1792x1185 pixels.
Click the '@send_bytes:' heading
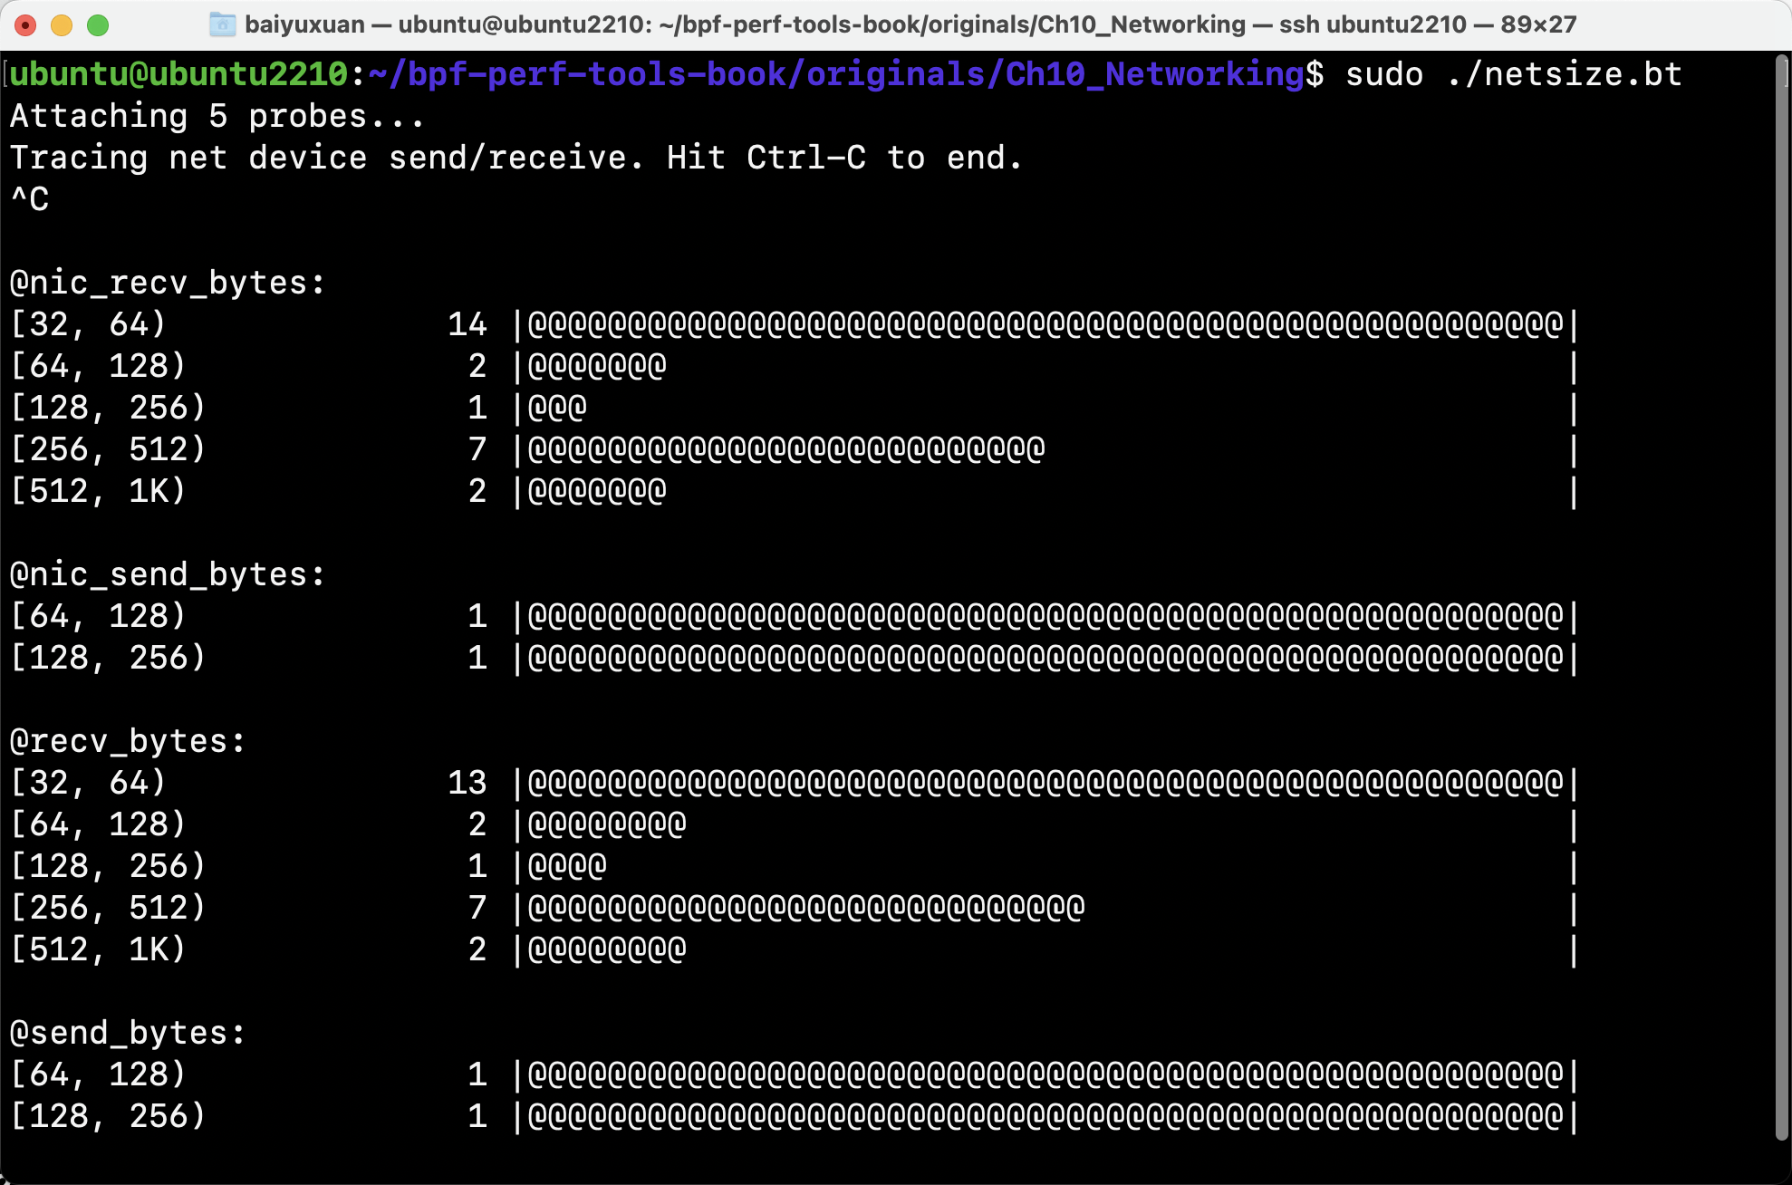[x=128, y=1033]
